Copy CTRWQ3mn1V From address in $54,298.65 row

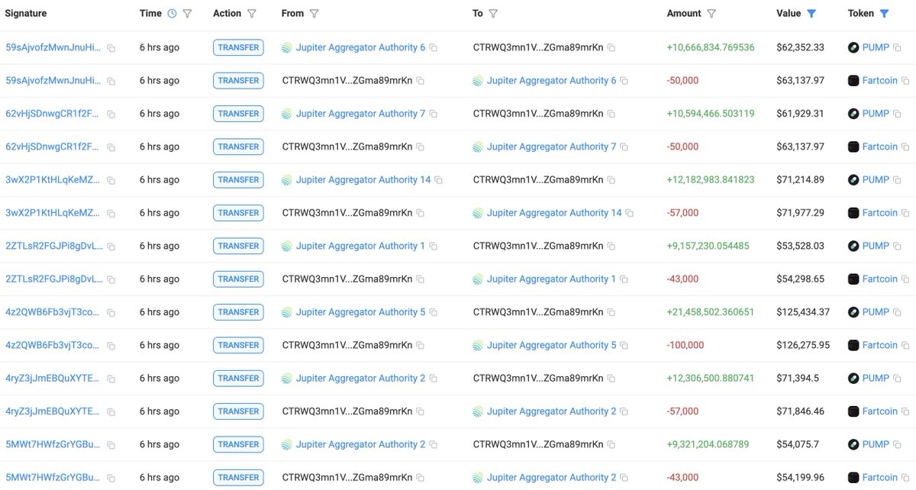click(421, 279)
